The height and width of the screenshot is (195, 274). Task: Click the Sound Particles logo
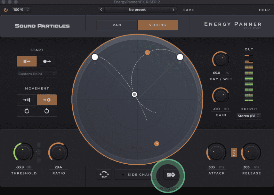click(x=42, y=26)
